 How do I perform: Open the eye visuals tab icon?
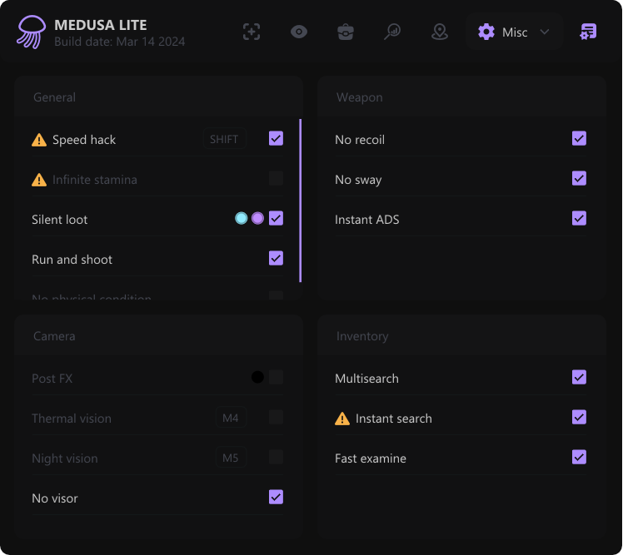(299, 32)
